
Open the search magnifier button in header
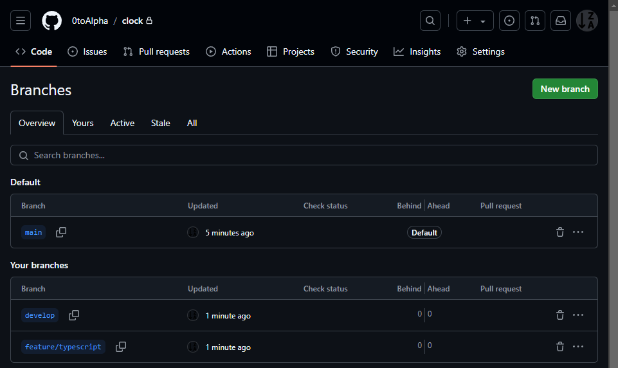point(430,21)
